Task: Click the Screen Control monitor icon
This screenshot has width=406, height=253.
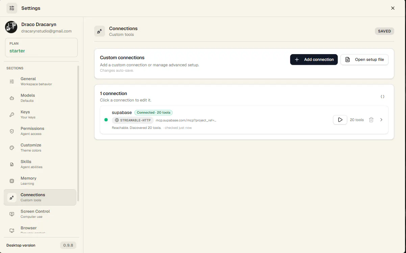Action: click(12, 214)
